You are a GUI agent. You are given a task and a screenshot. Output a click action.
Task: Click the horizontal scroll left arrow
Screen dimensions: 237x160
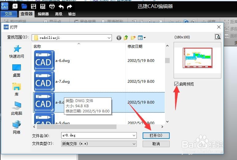pos(34,127)
